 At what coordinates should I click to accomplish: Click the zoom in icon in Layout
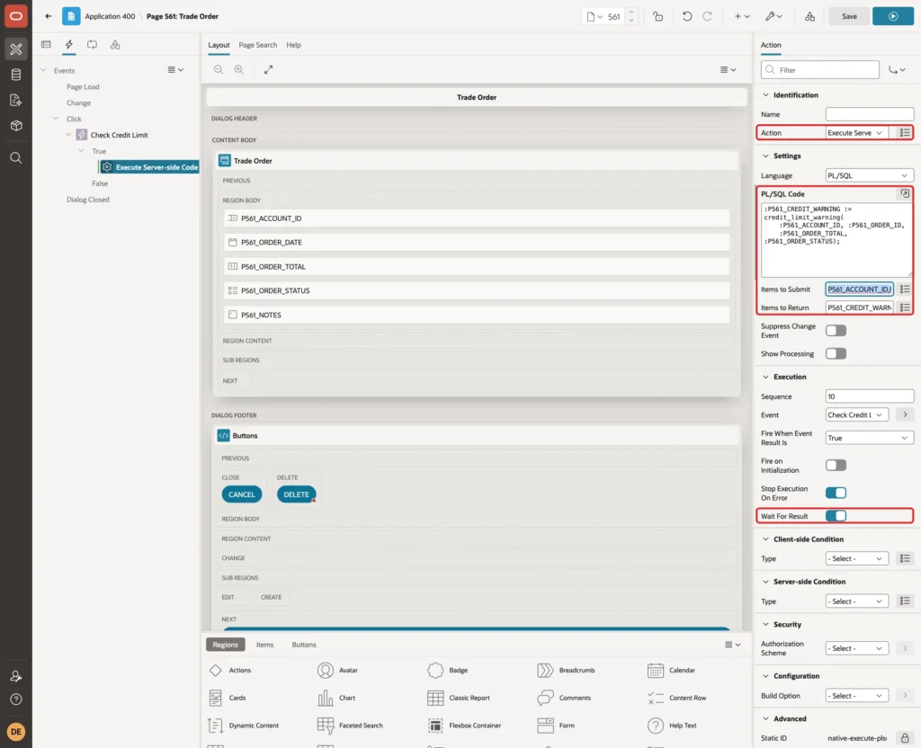click(x=239, y=69)
